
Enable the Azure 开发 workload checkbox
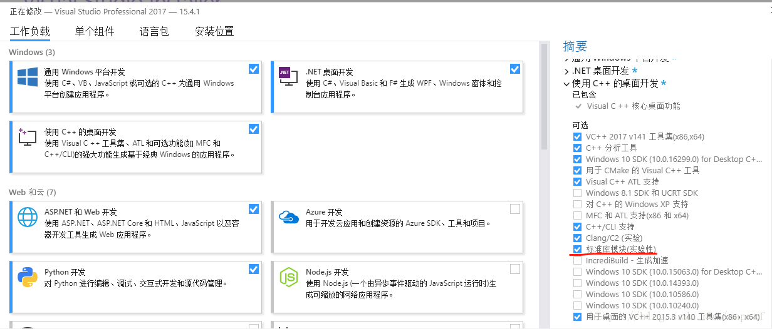click(x=515, y=209)
